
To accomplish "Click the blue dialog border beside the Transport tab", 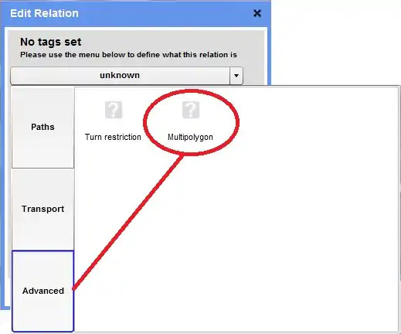I will click(x=5, y=209).
